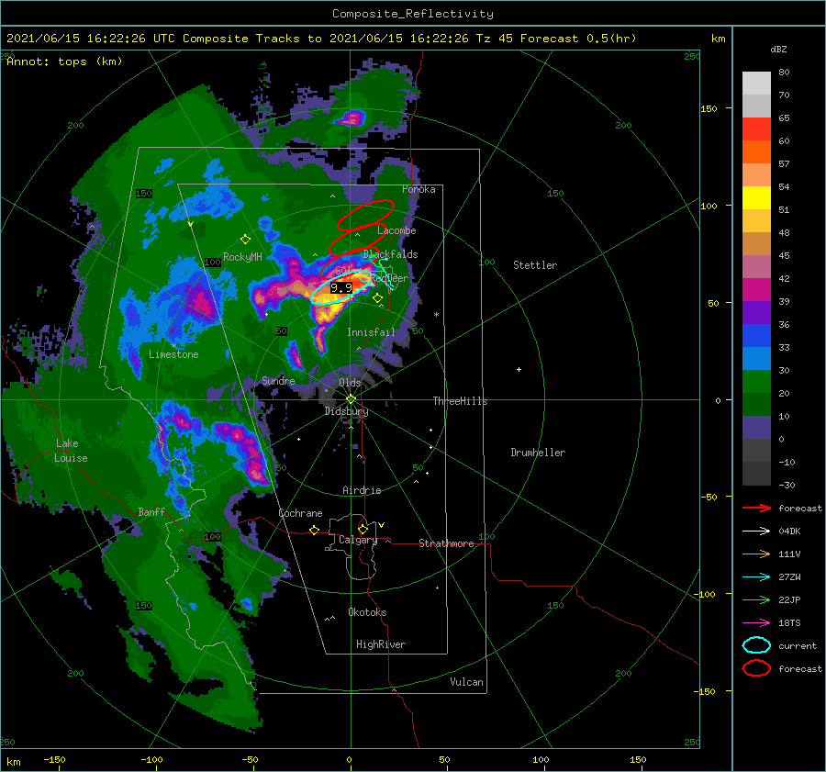Click the HighRiver label

pyautogui.click(x=381, y=644)
